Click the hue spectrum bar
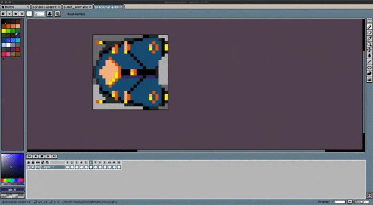This screenshot has width=373, height=205. click(12, 180)
